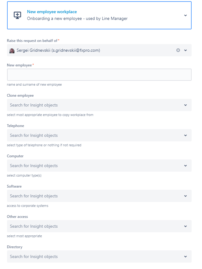
Task: Open the Software dropdown arrow
Action: click(x=185, y=196)
